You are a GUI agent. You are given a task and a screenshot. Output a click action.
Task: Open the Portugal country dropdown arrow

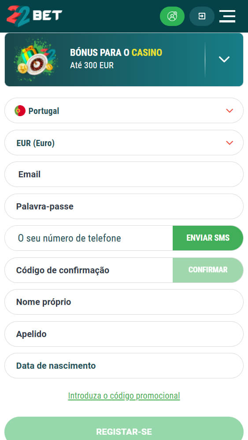pos(229,111)
